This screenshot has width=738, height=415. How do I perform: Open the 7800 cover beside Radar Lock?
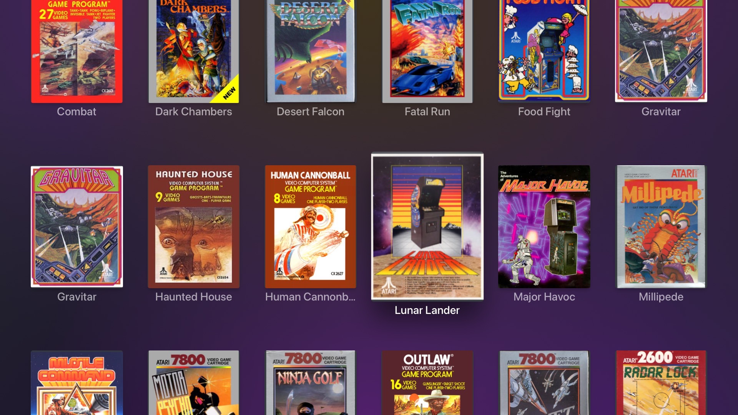pyautogui.click(x=544, y=383)
